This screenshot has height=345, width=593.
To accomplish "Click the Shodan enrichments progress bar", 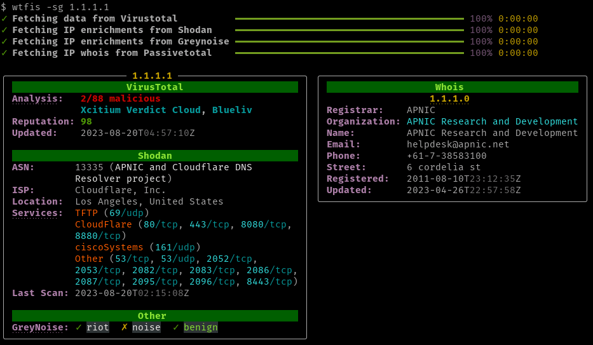I will coord(350,30).
